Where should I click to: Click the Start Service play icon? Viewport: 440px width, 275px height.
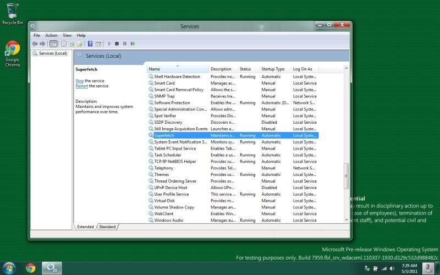click(109, 44)
